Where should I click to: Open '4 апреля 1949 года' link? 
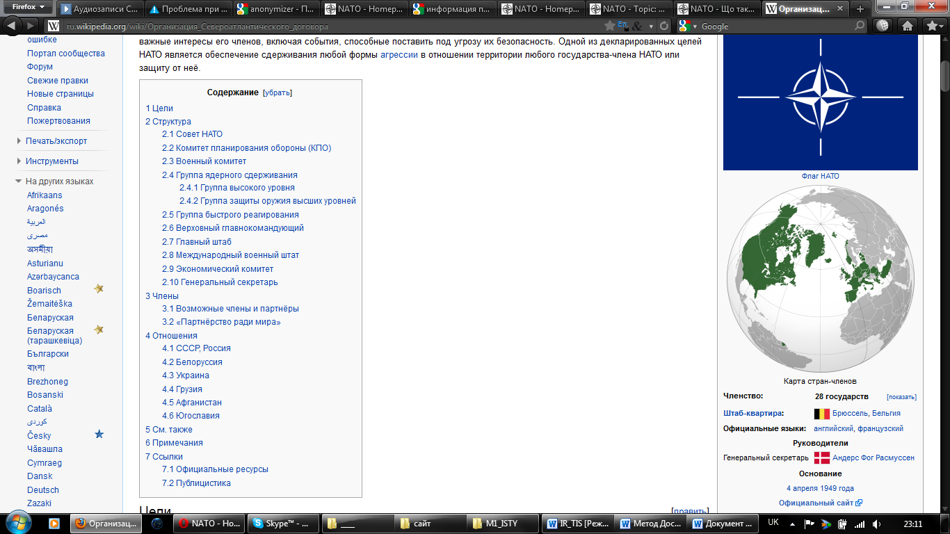pos(821,488)
